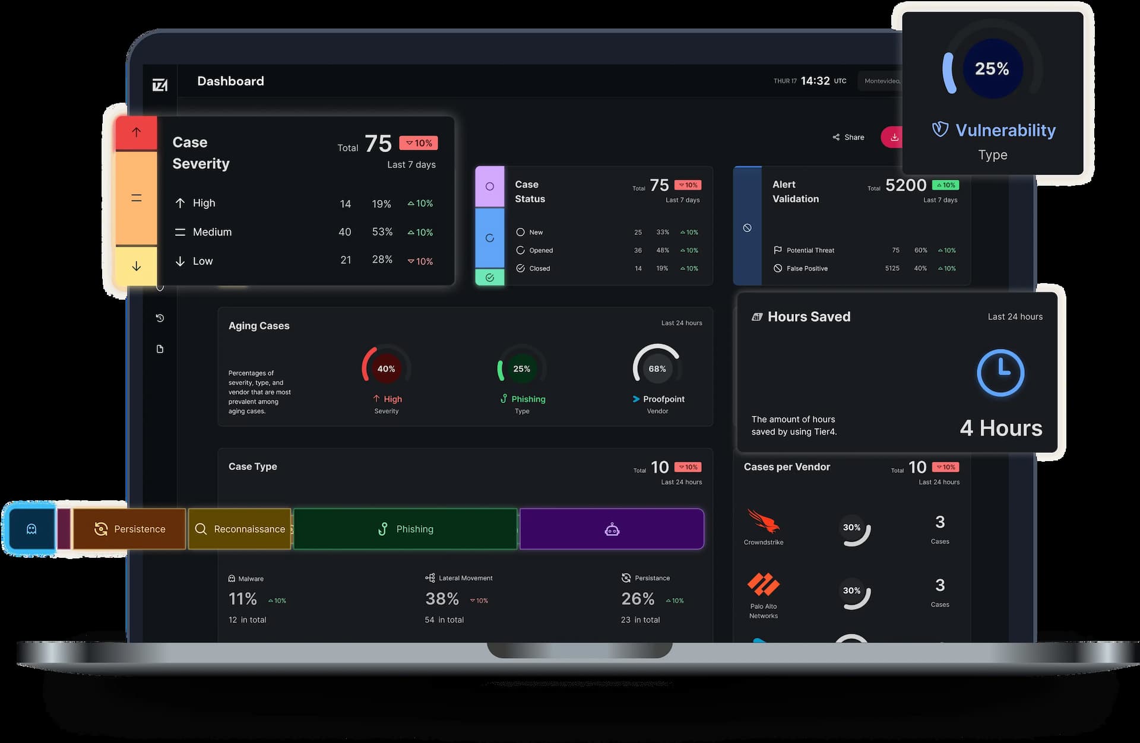Click the Dashboard menu tab

tap(229, 81)
